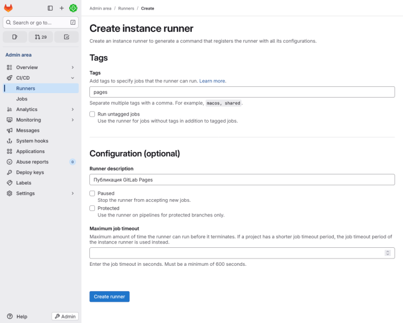
Task: Expand the Monitoring section chevron
Action: (73, 120)
